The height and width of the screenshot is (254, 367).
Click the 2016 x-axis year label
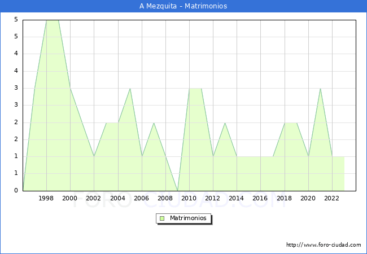point(260,198)
